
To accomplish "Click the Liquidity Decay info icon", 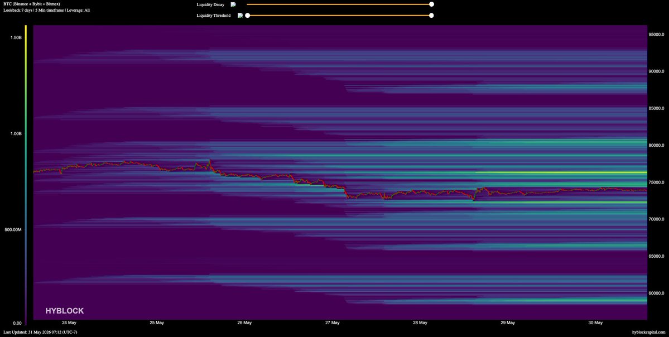I will pos(233,4).
